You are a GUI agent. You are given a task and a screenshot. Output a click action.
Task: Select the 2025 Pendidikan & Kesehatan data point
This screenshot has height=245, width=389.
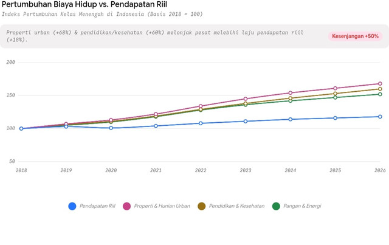[335, 94]
